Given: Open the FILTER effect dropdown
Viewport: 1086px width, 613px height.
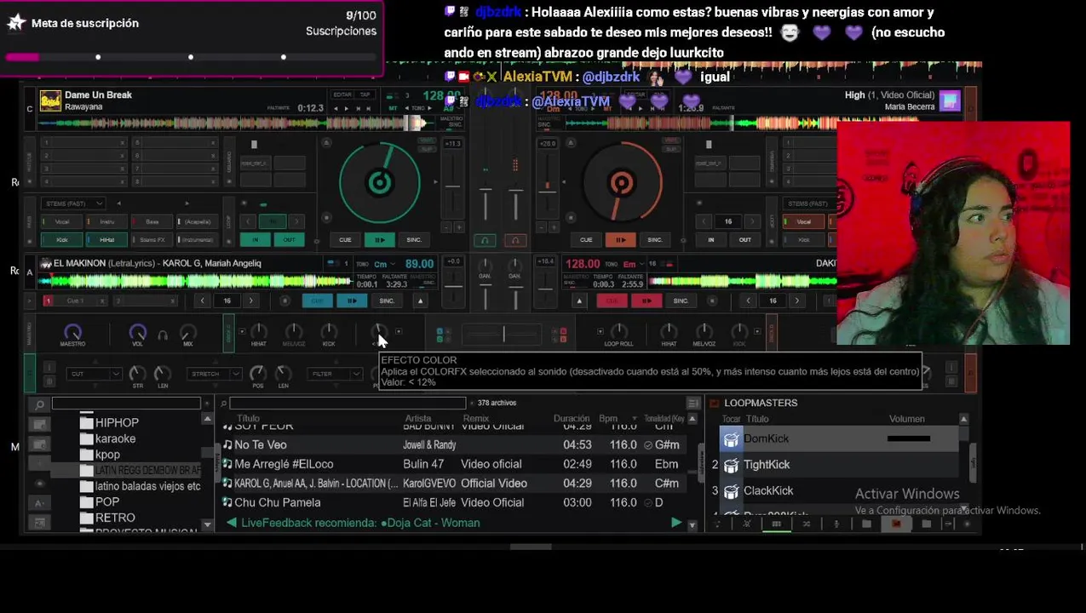Looking at the screenshot, I should pos(336,374).
